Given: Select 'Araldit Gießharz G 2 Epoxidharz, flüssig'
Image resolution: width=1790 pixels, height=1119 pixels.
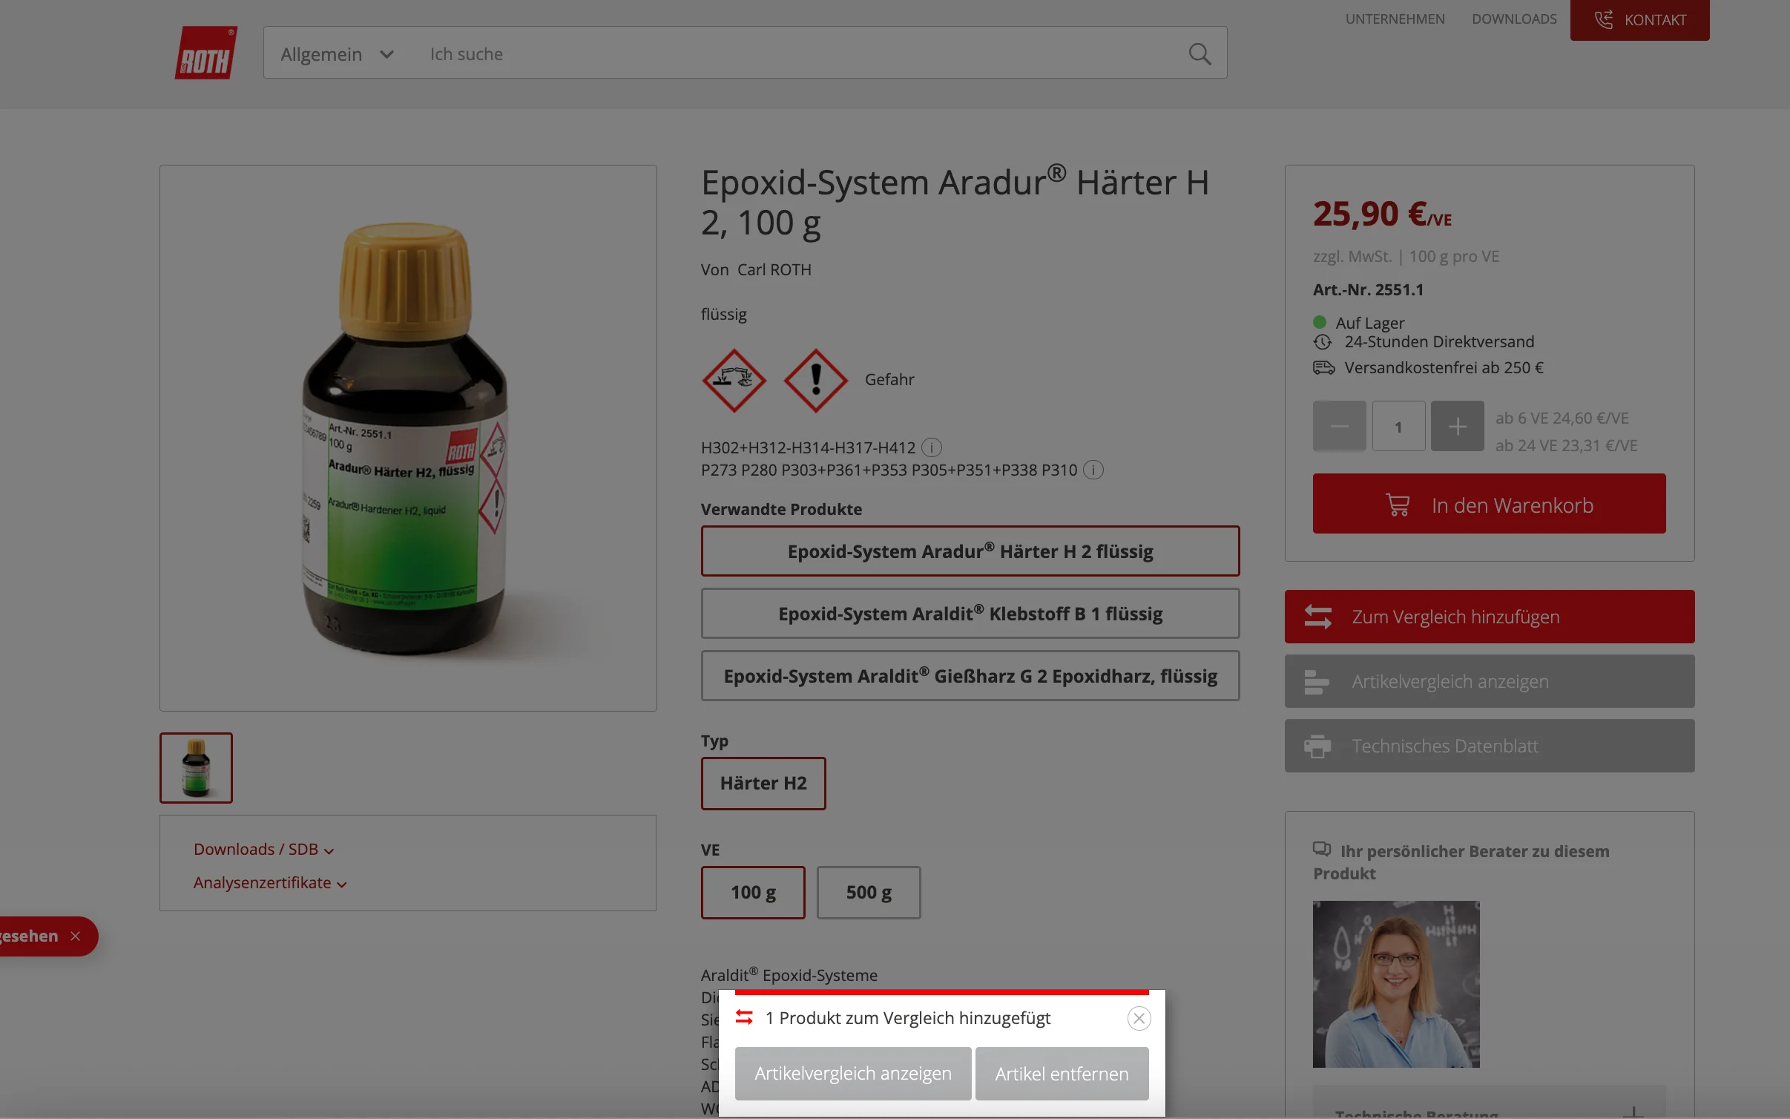Looking at the screenshot, I should point(970,676).
